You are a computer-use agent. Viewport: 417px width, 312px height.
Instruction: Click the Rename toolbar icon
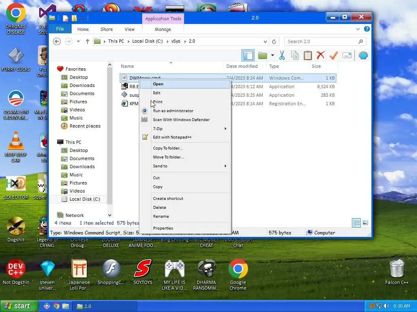click(x=347, y=55)
